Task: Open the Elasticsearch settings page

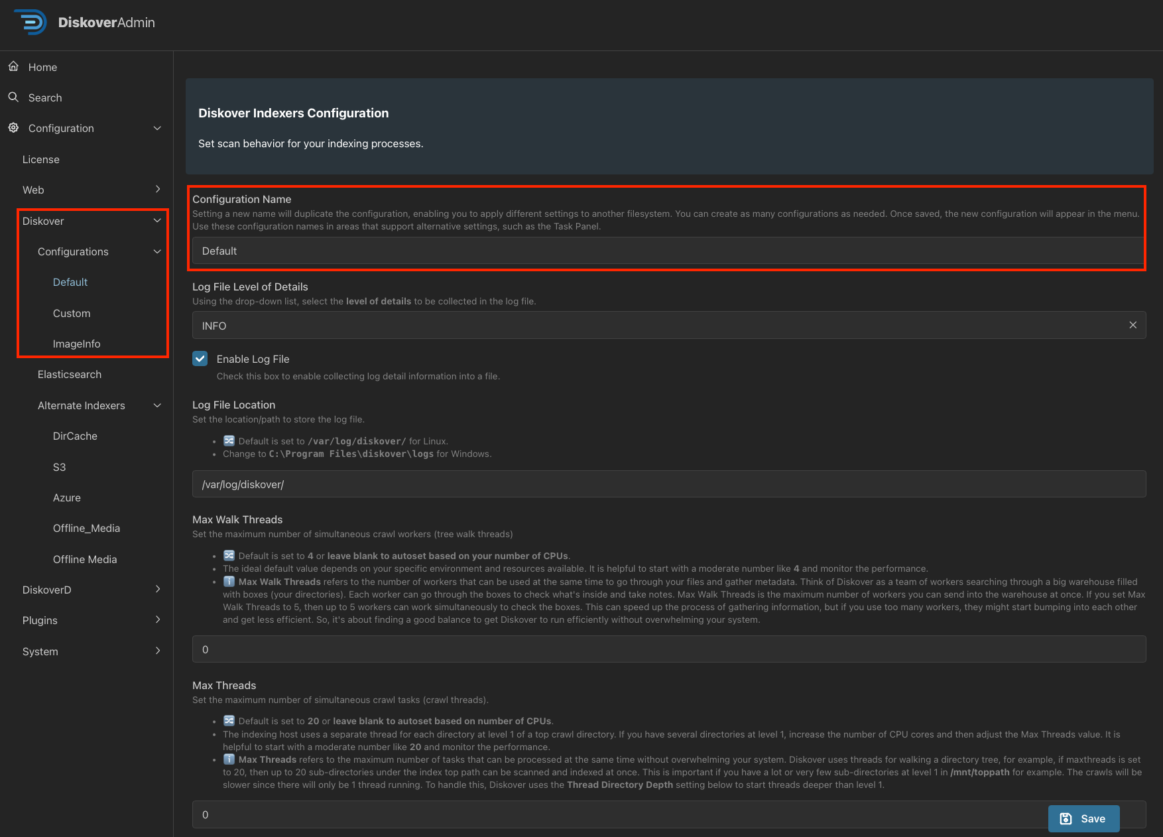Action: pos(69,374)
